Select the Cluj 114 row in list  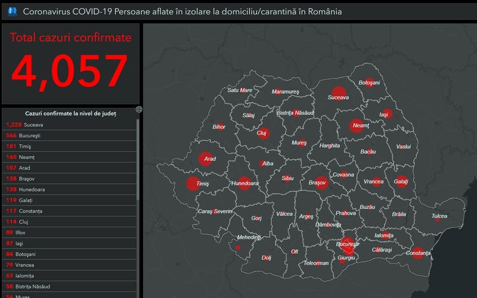pyautogui.click(x=69, y=222)
